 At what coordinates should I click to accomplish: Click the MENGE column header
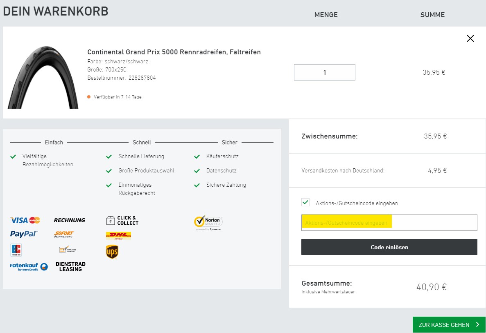point(326,15)
